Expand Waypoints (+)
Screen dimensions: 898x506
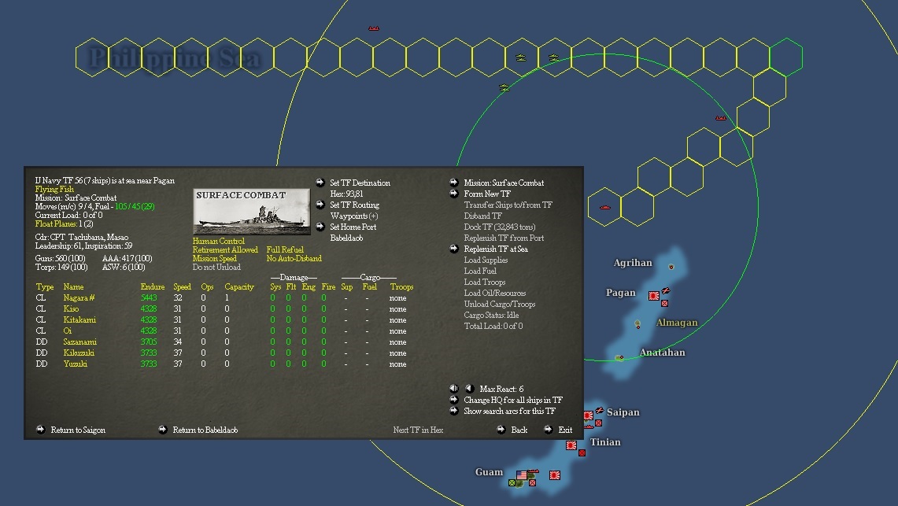click(x=354, y=216)
